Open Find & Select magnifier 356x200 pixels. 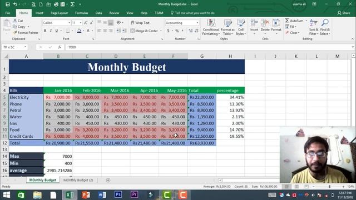[325, 27]
